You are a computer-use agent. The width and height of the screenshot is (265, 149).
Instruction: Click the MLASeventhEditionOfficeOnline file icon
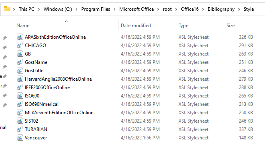[20, 113]
